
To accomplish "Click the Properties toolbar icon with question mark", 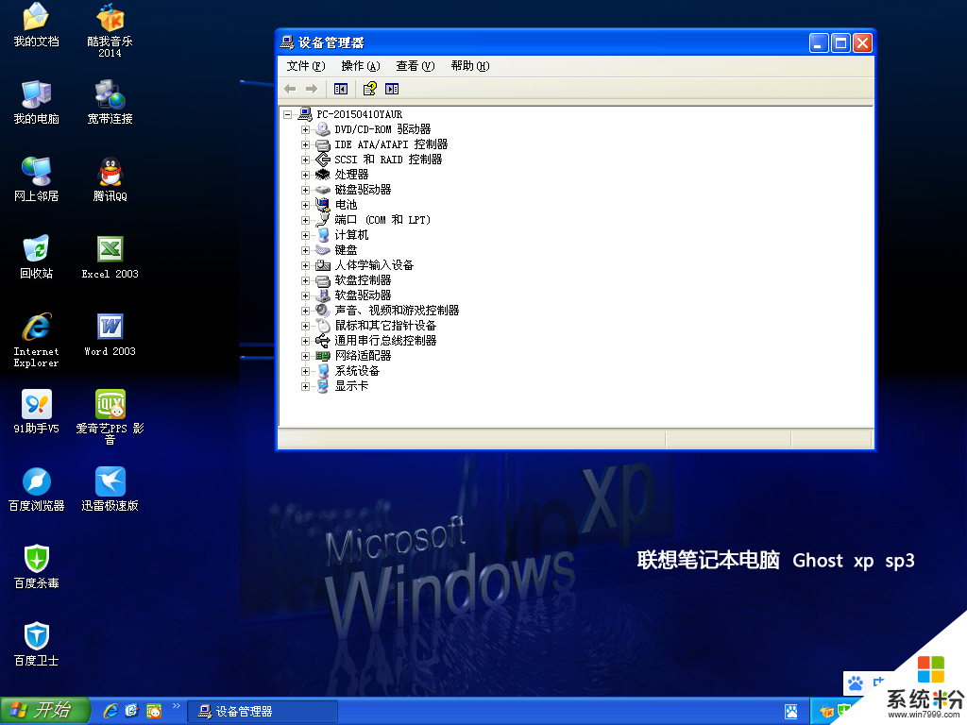I will pos(369,89).
